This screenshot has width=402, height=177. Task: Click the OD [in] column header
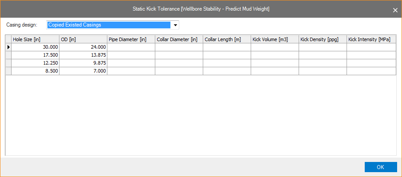[x=83, y=39]
